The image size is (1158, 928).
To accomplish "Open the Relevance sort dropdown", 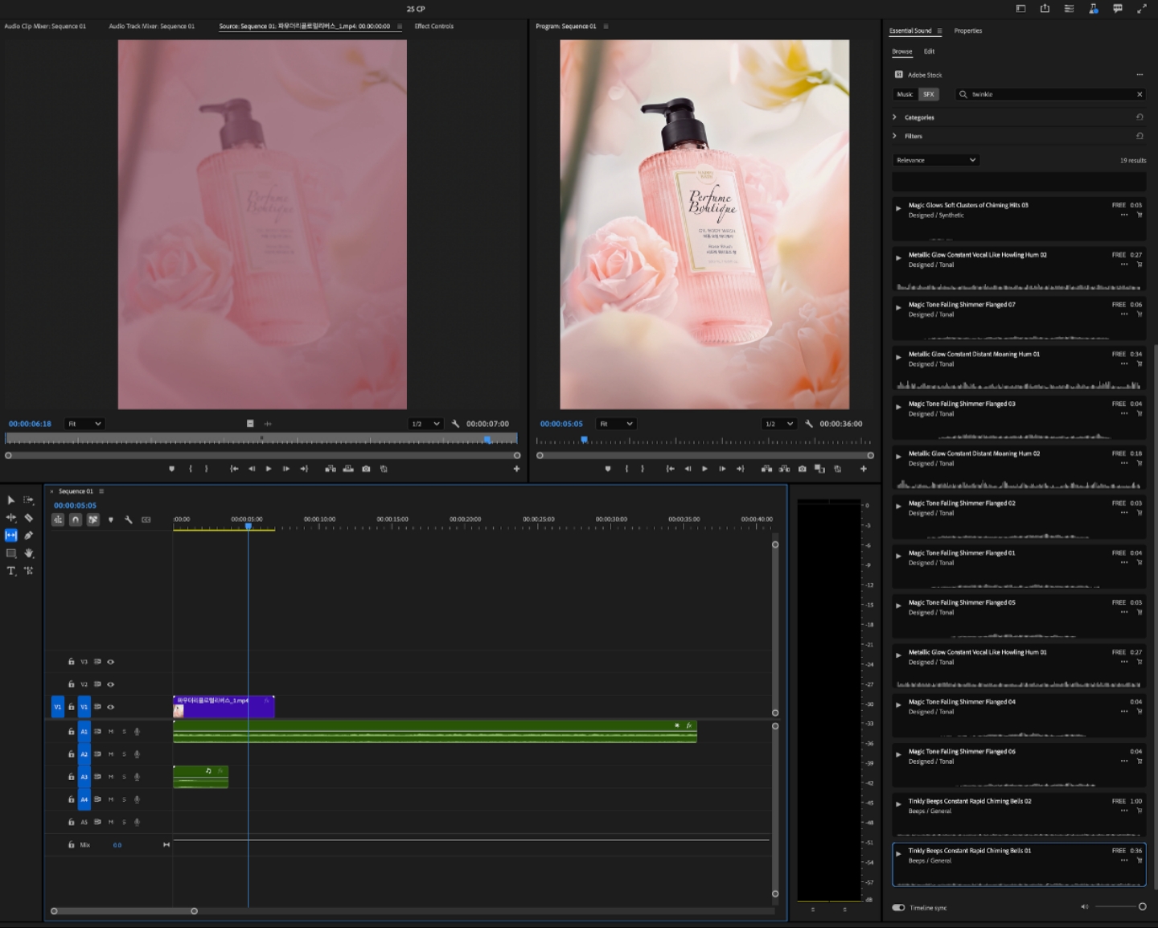I will (x=936, y=160).
